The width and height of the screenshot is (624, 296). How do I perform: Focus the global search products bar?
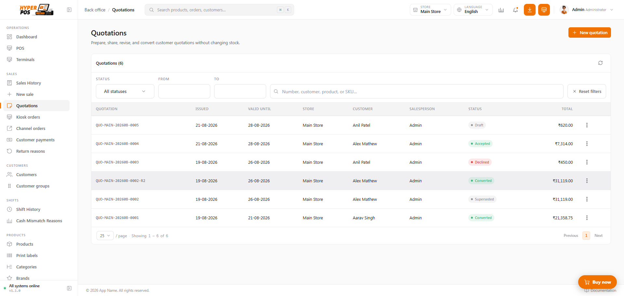pyautogui.click(x=219, y=10)
